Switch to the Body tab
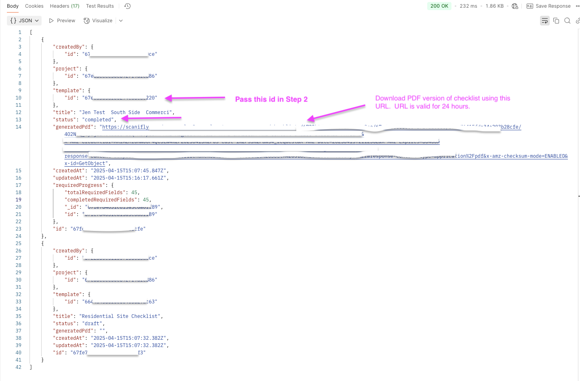 click(13, 6)
